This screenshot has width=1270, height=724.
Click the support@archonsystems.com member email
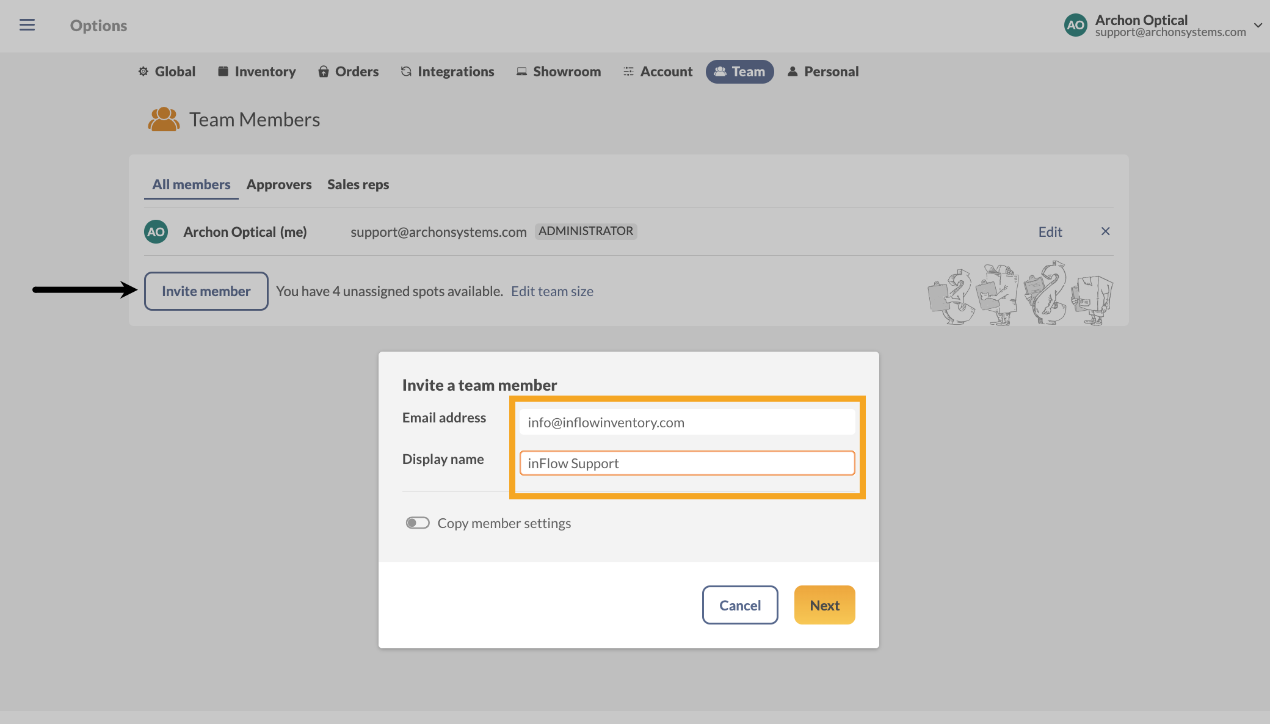tap(438, 232)
